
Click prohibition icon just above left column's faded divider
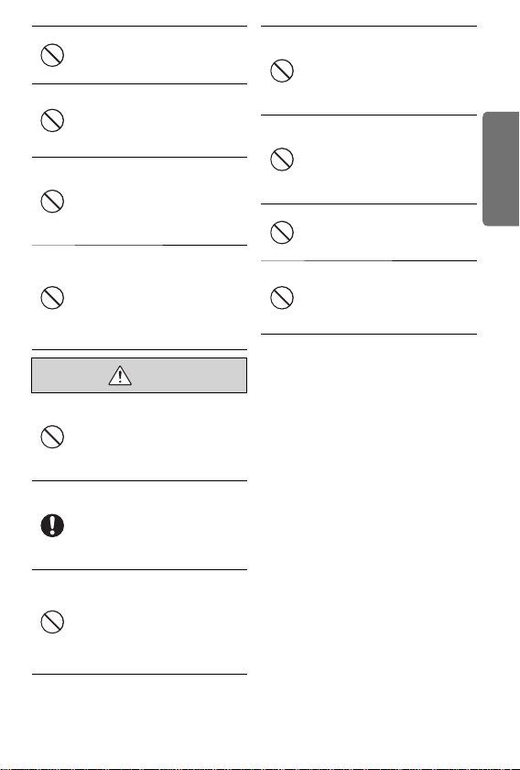click(x=52, y=202)
